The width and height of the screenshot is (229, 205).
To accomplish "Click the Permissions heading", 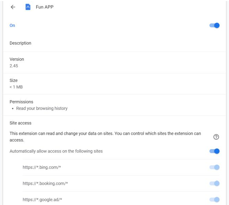I will [x=21, y=101].
